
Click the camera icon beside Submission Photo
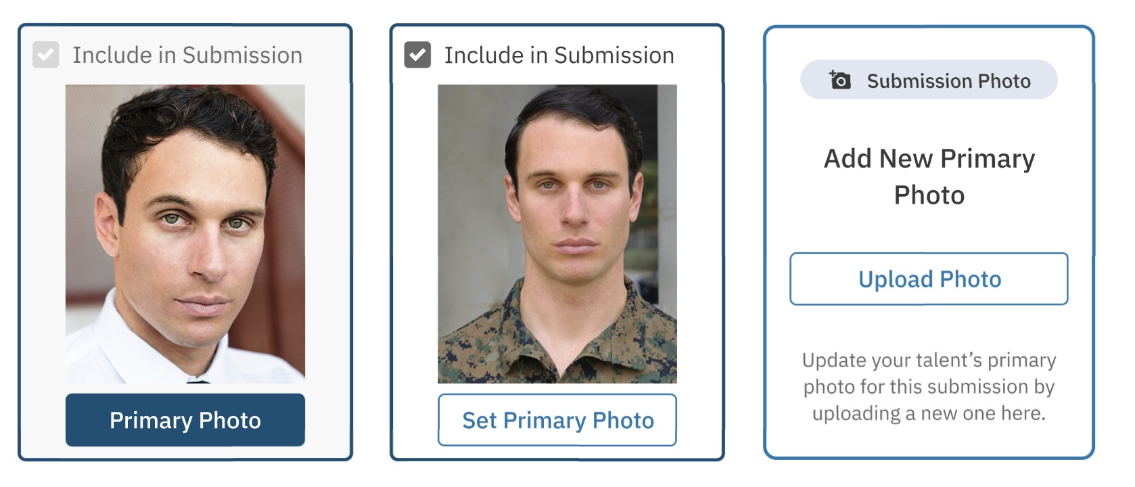839,80
